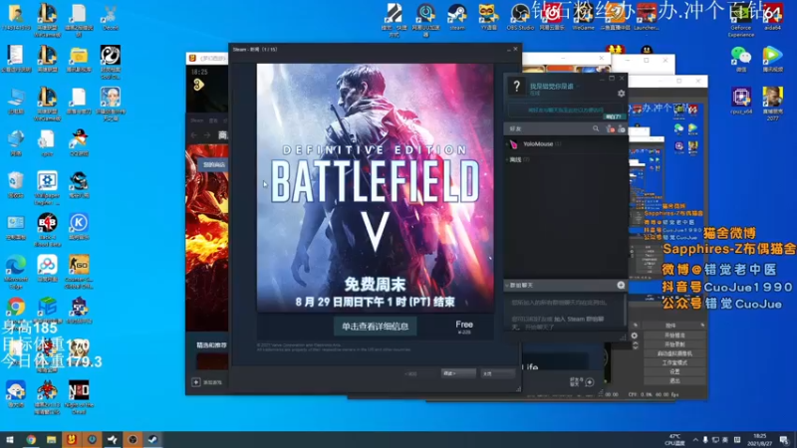Click OBS Start Recording button
797x448 pixels.
(674, 344)
